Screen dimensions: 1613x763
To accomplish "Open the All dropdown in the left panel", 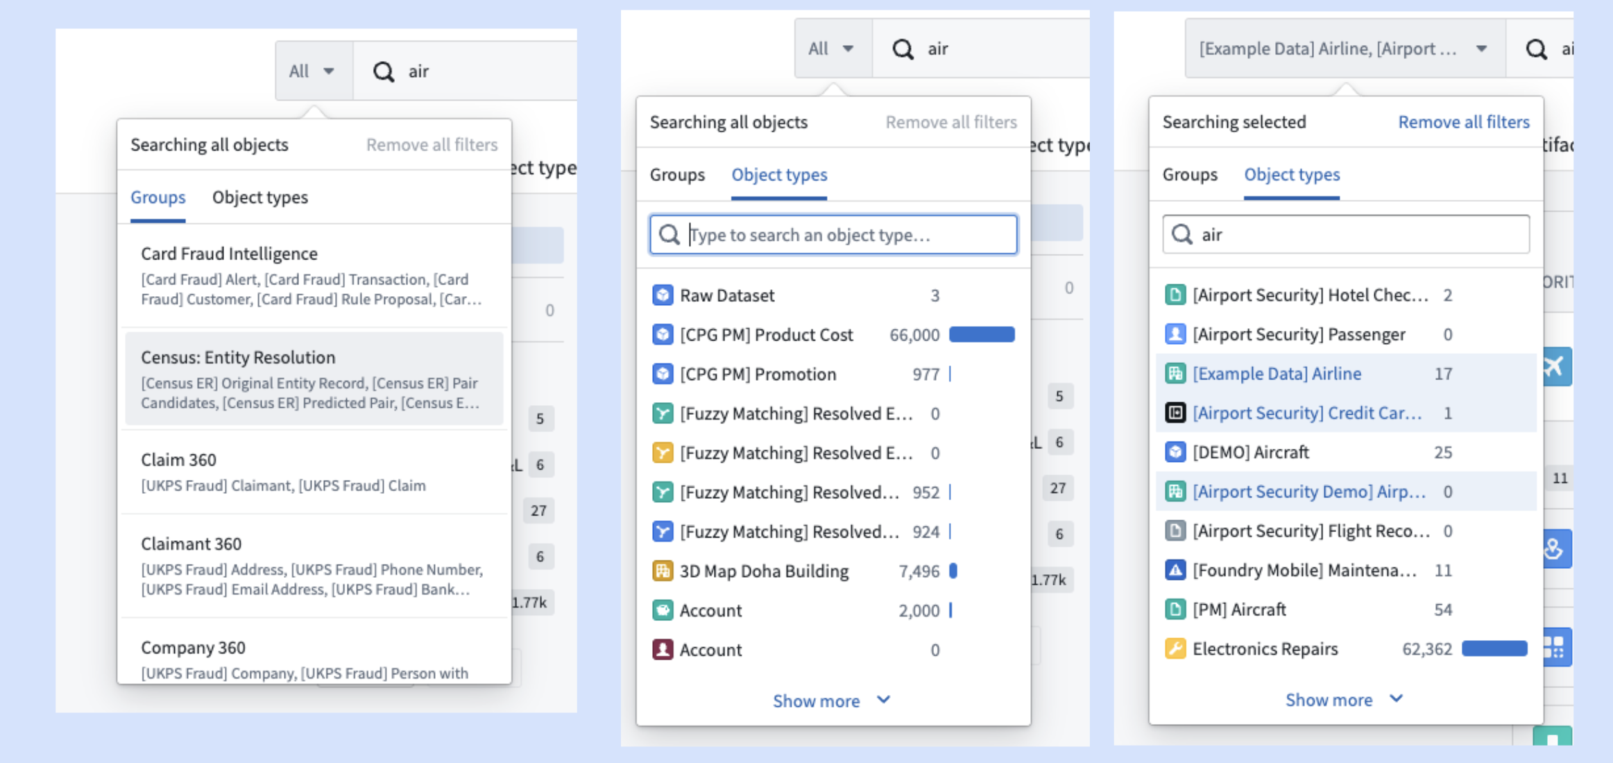I will 314,71.
